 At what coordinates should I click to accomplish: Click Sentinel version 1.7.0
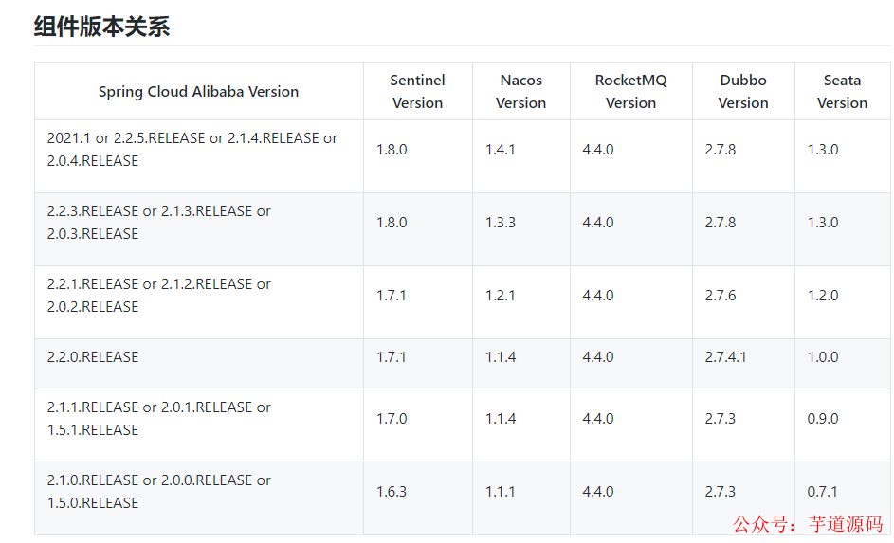(x=392, y=419)
